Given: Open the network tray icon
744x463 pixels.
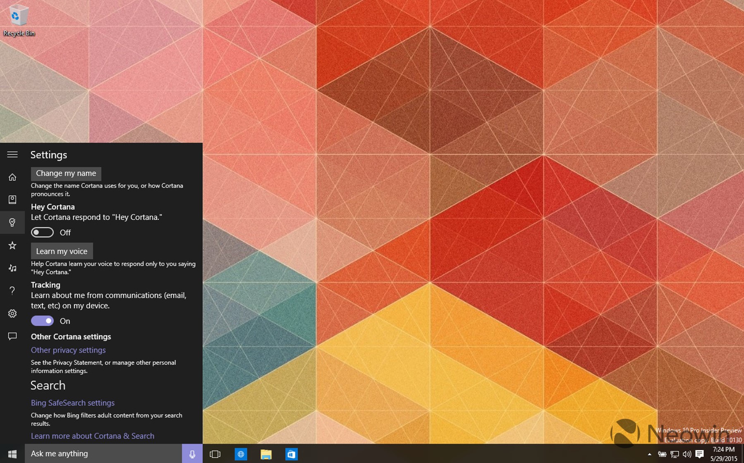Looking at the screenshot, I should coord(675,454).
